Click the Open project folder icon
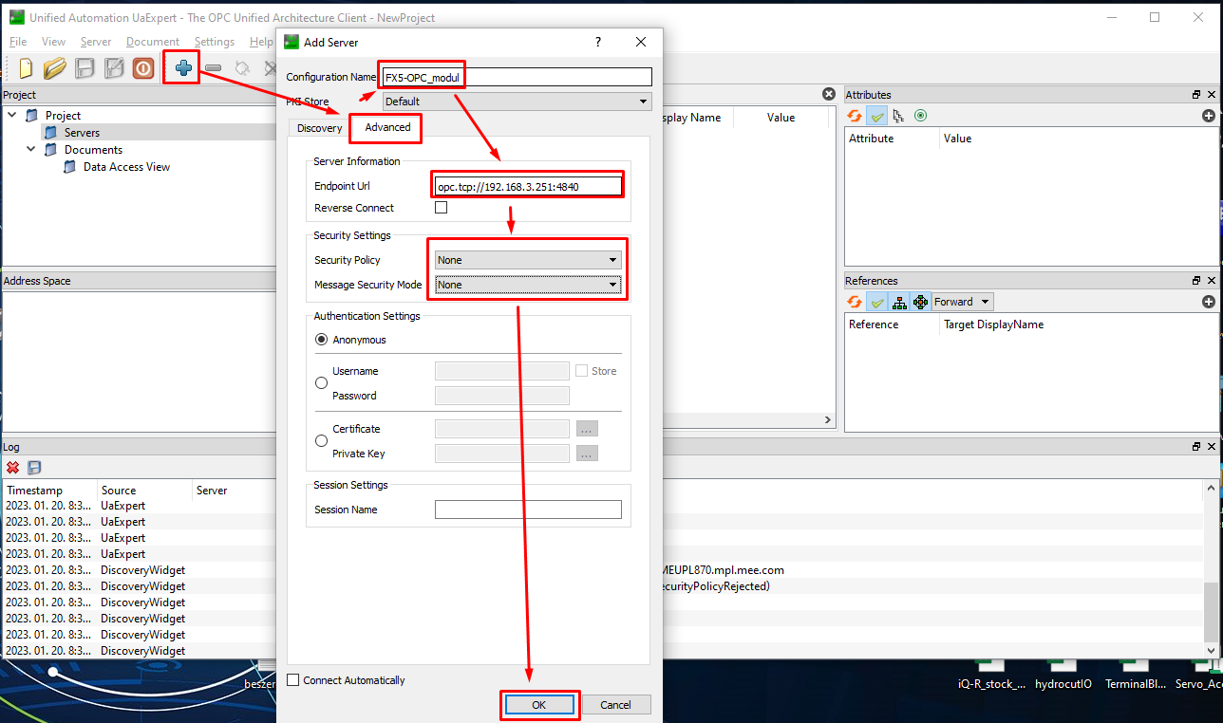The image size is (1223, 723). [x=55, y=68]
